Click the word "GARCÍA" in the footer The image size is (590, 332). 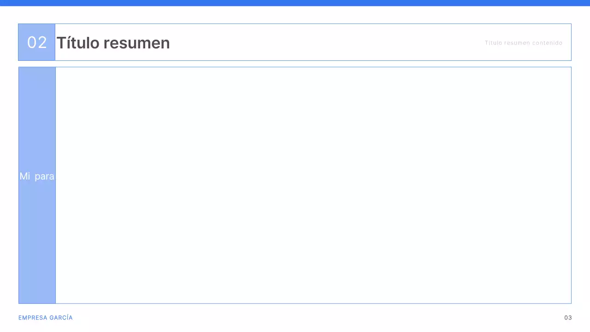click(61, 318)
